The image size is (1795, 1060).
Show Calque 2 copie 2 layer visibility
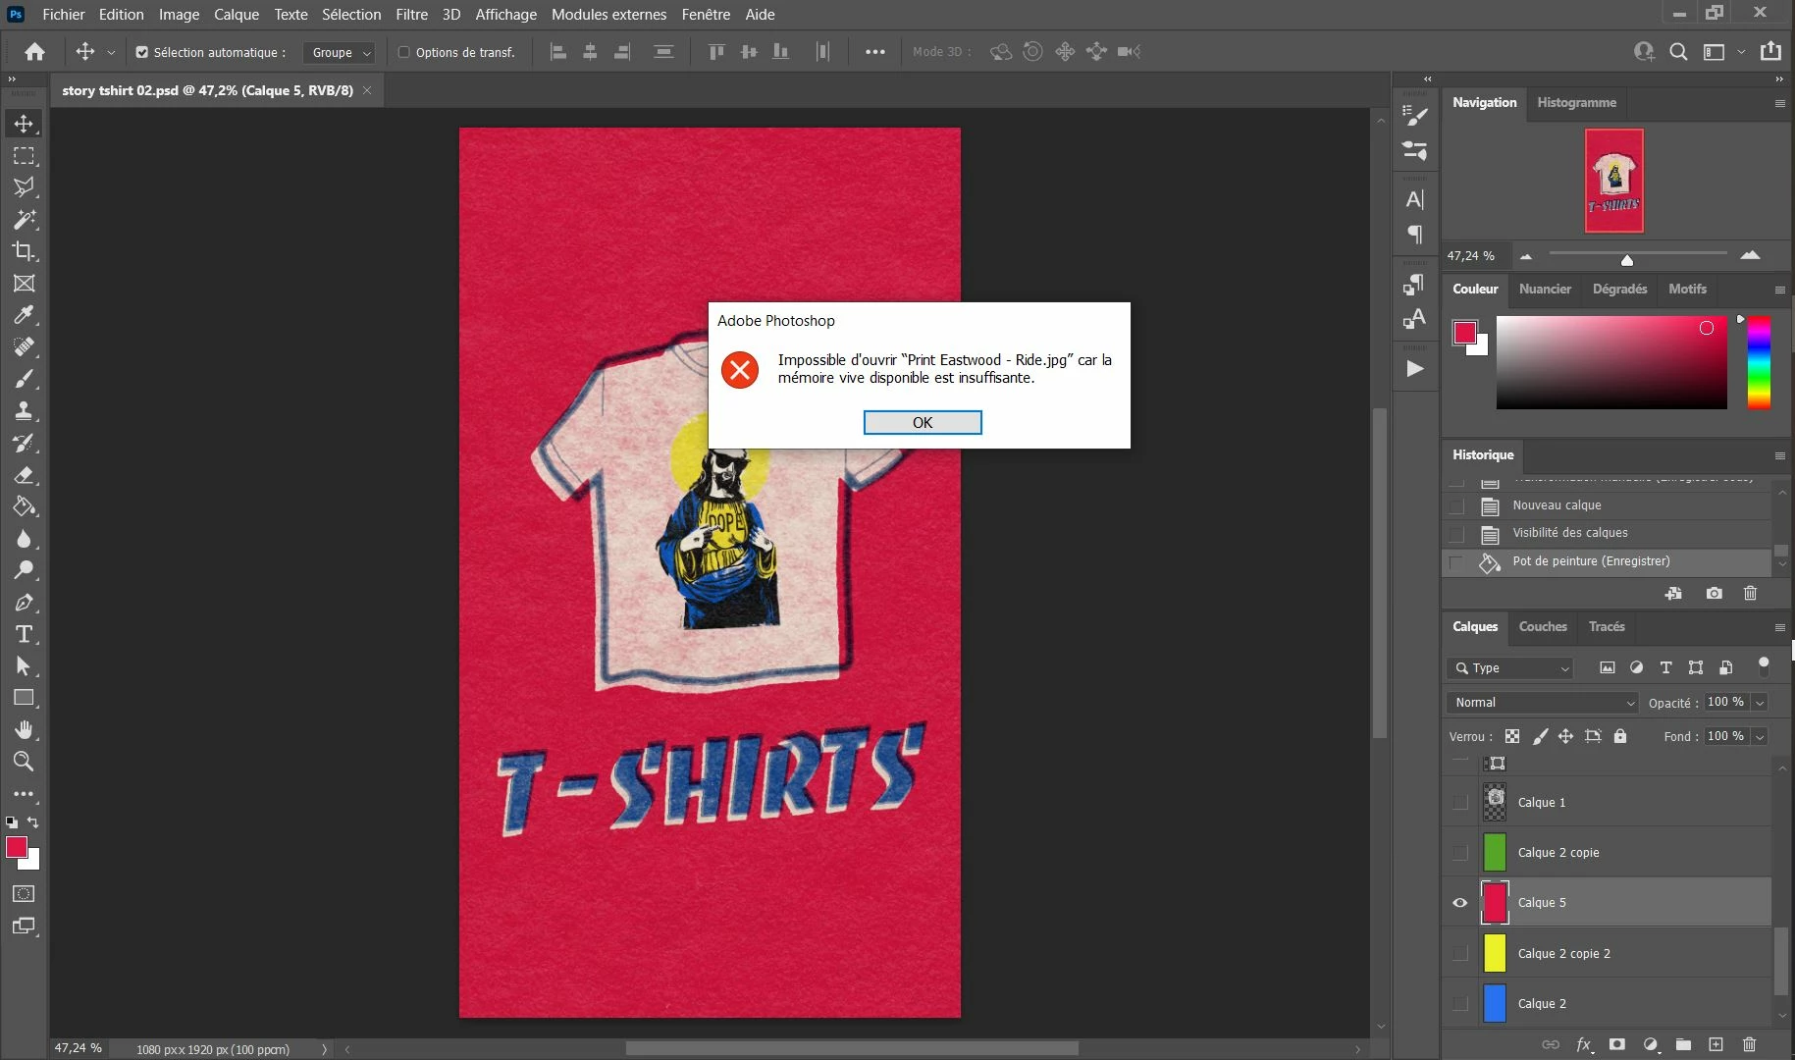1459,953
